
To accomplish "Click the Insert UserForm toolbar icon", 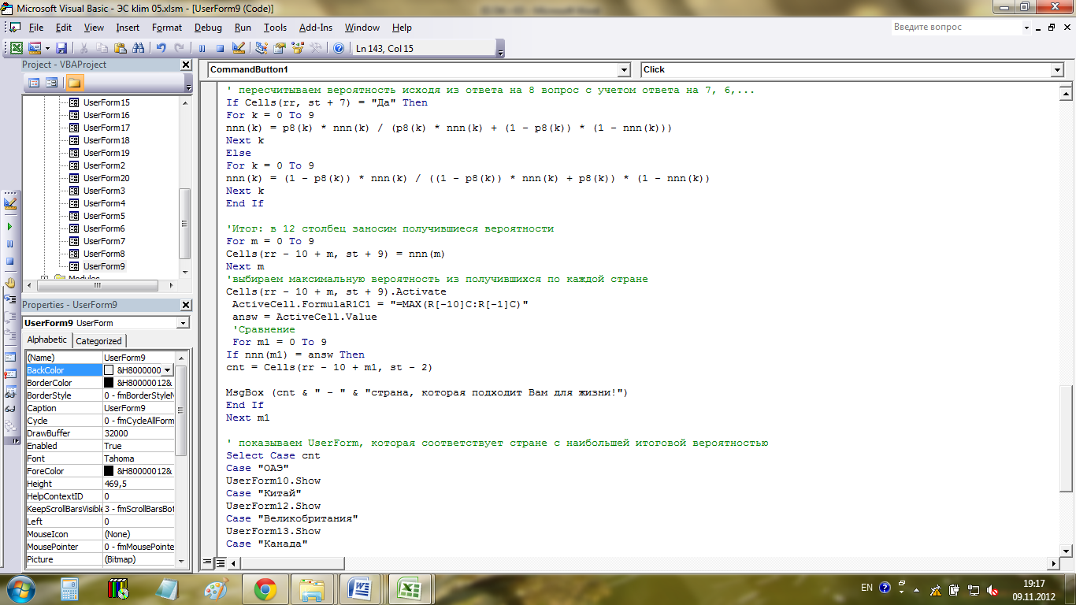I will click(x=35, y=48).
